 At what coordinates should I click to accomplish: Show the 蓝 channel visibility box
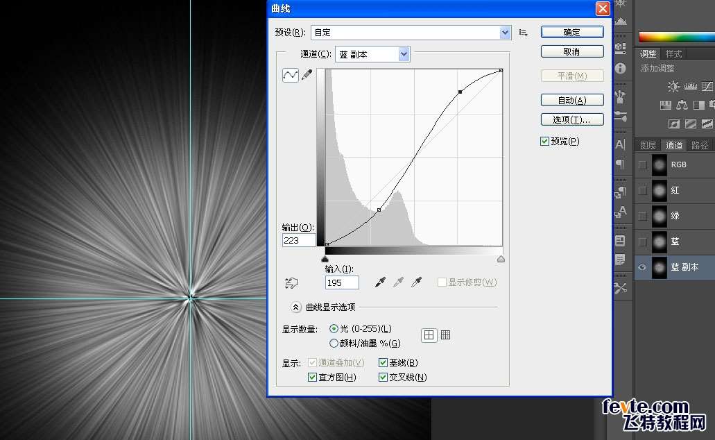coord(642,242)
